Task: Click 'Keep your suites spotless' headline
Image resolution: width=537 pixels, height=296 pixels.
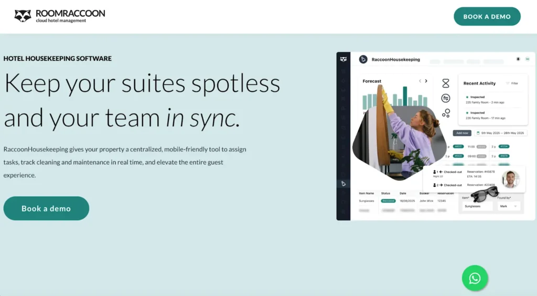Action: tap(142, 83)
